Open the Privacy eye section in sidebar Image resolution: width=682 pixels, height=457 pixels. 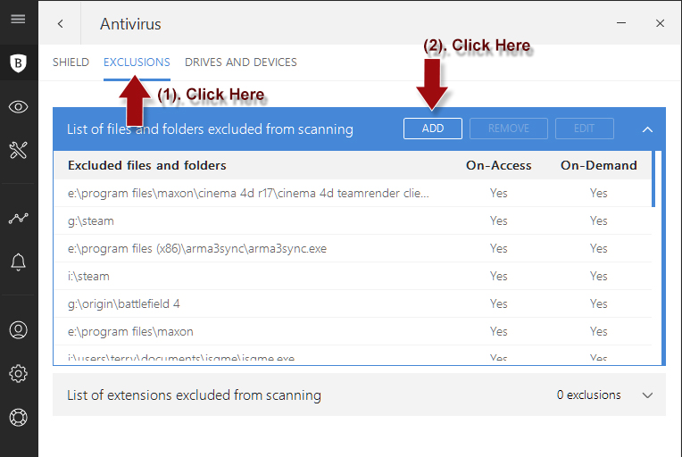(x=18, y=107)
